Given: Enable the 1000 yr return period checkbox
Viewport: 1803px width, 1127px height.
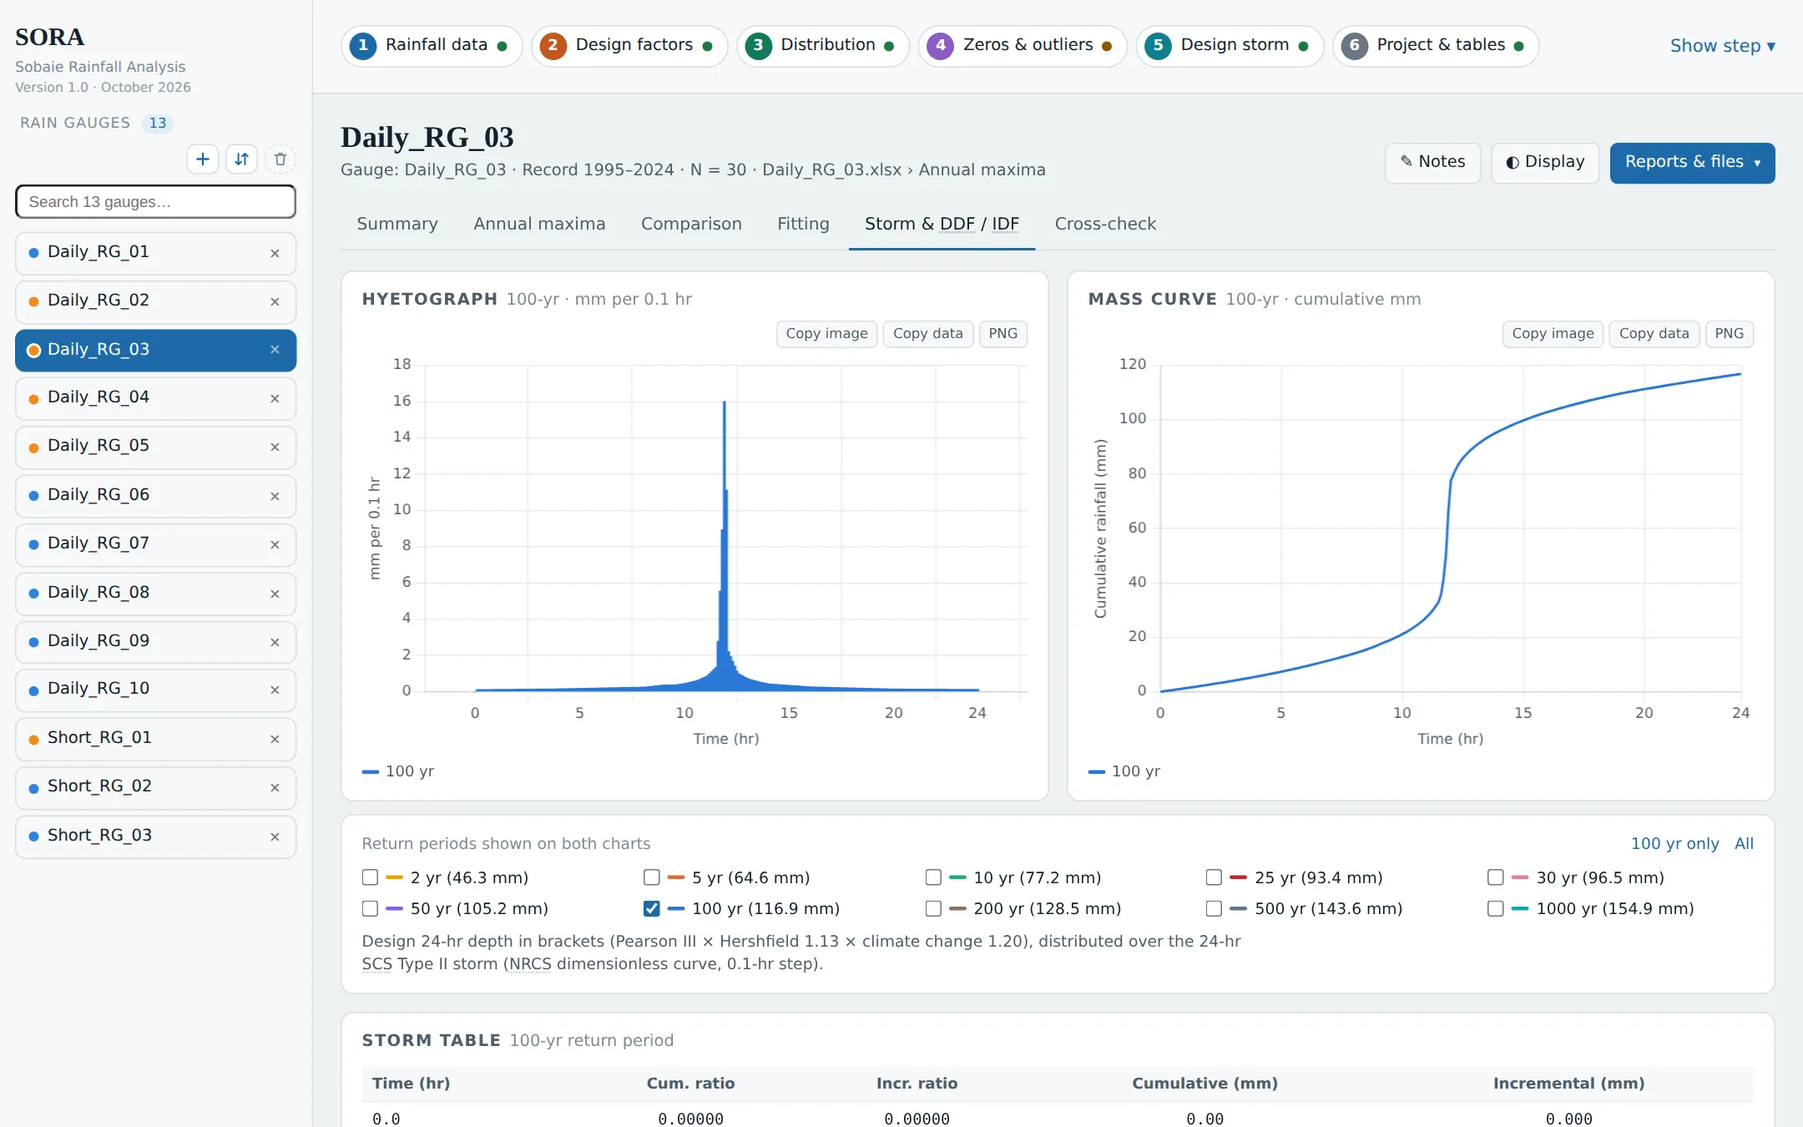Looking at the screenshot, I should [1496, 908].
